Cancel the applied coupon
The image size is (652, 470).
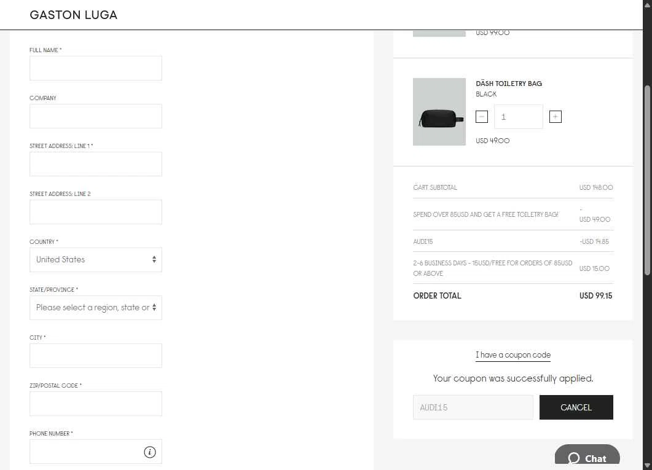pos(576,407)
